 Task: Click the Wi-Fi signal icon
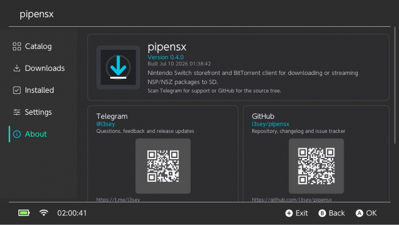44,213
